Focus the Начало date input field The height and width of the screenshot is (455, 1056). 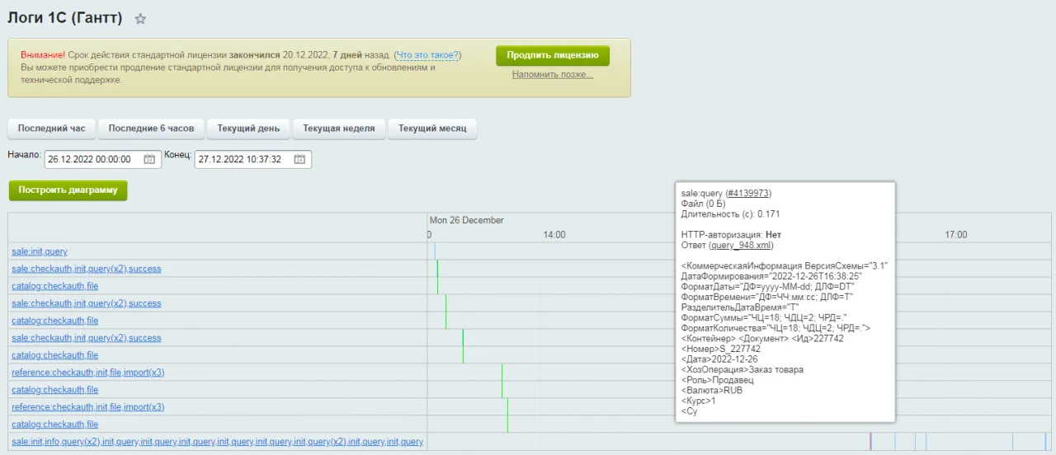91,160
